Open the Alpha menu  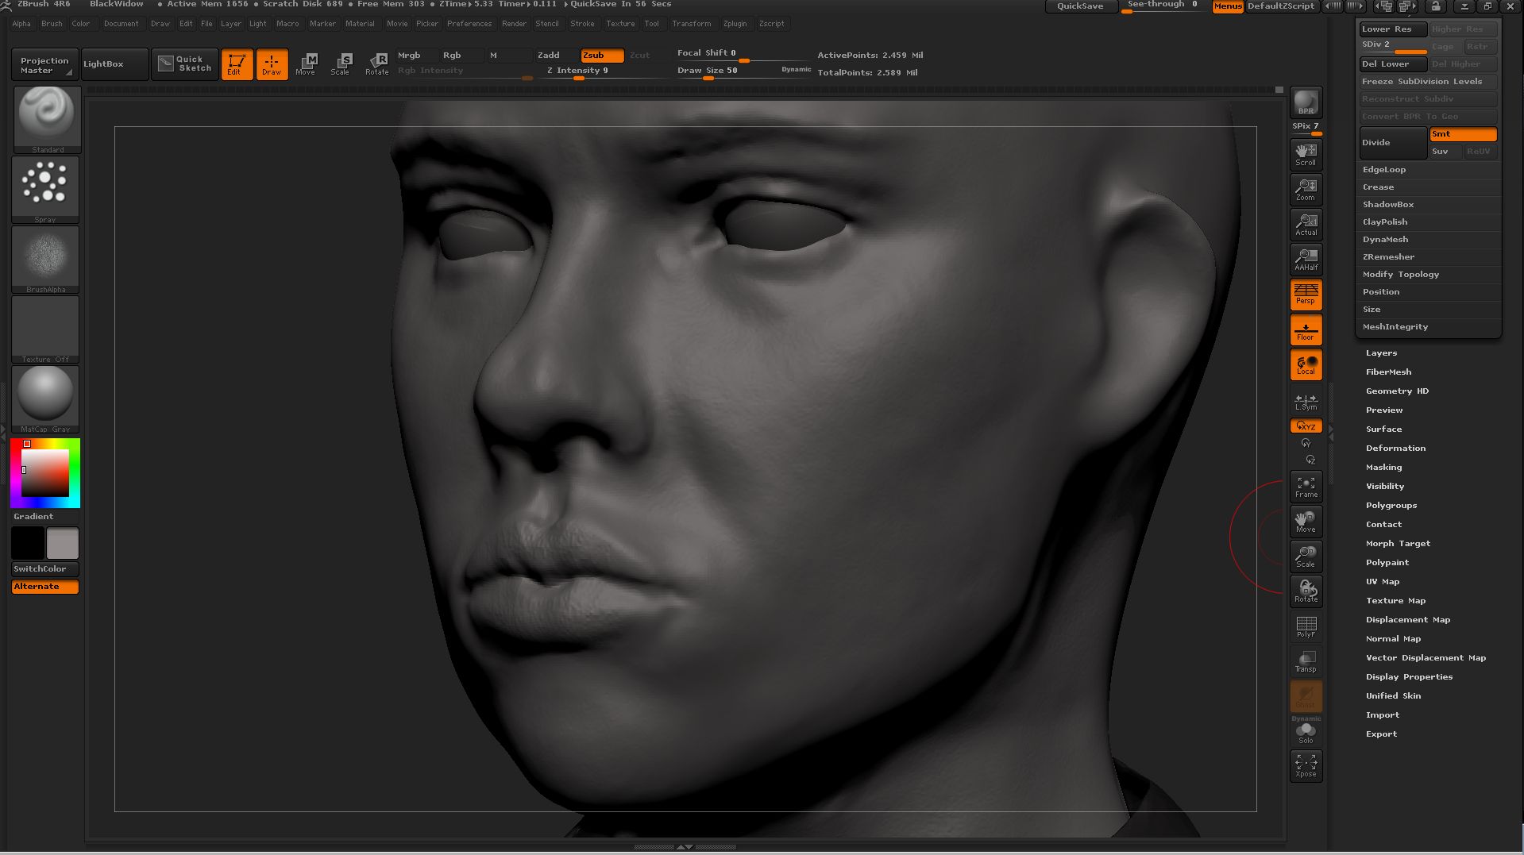pos(21,24)
